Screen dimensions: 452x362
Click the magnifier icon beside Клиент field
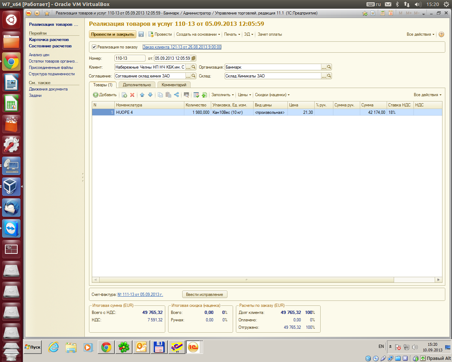194,67
